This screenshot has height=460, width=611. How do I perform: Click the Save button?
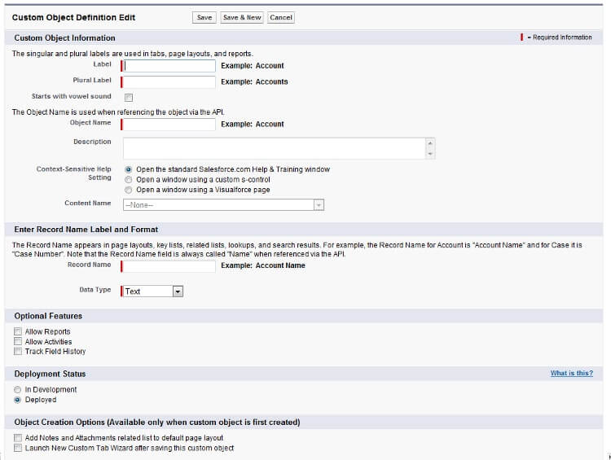pyautogui.click(x=204, y=17)
